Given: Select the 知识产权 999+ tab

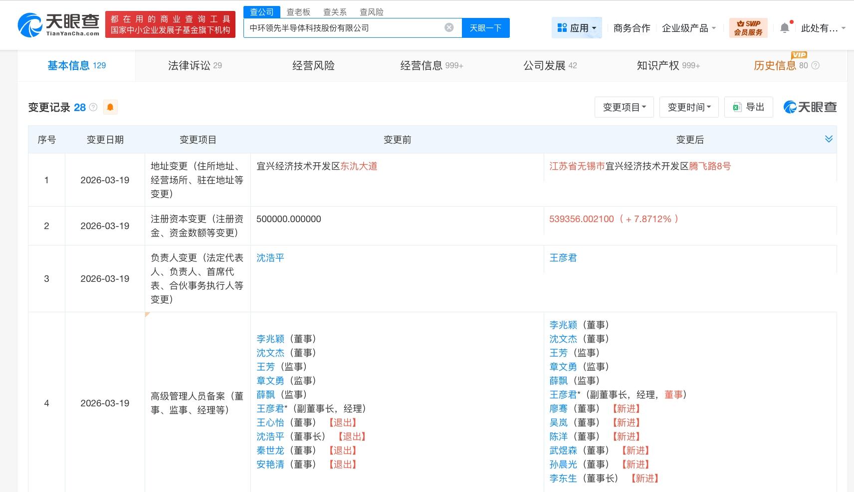Looking at the screenshot, I should pyautogui.click(x=668, y=65).
